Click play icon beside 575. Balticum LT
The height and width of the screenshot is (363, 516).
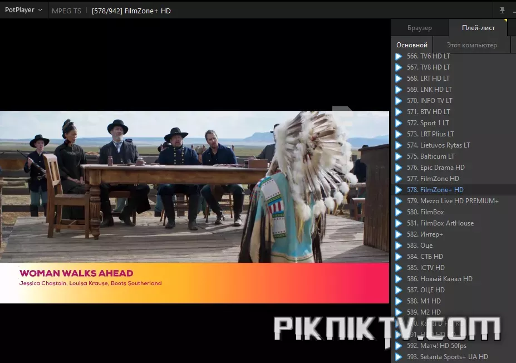pyautogui.click(x=399, y=156)
